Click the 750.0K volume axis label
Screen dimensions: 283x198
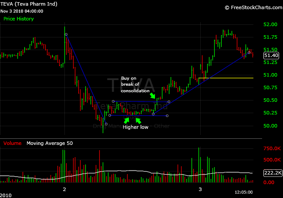click(272, 148)
